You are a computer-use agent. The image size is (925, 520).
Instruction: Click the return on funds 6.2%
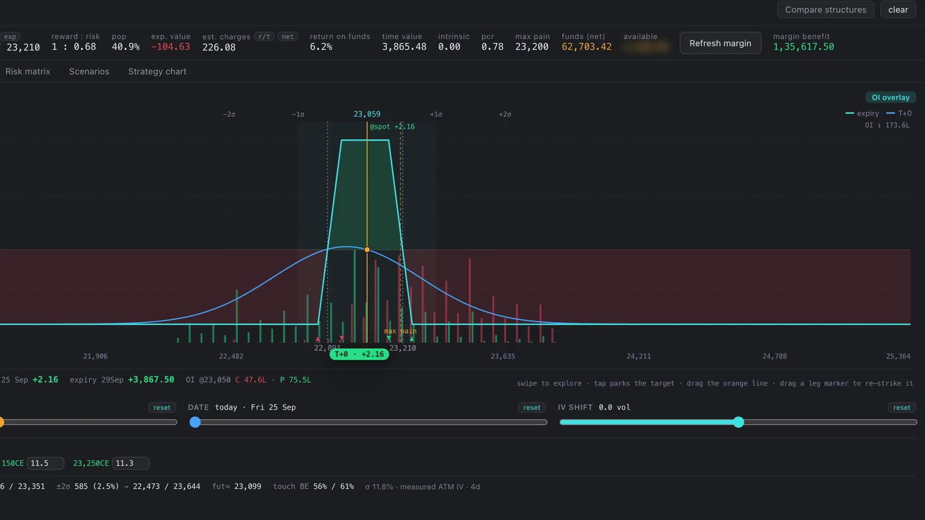click(x=321, y=47)
